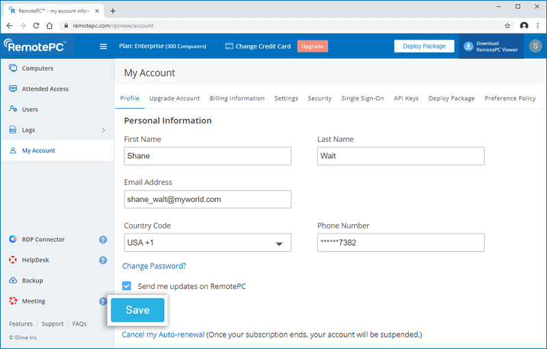
Task: Open Deploy Package tab
Action: (451, 98)
